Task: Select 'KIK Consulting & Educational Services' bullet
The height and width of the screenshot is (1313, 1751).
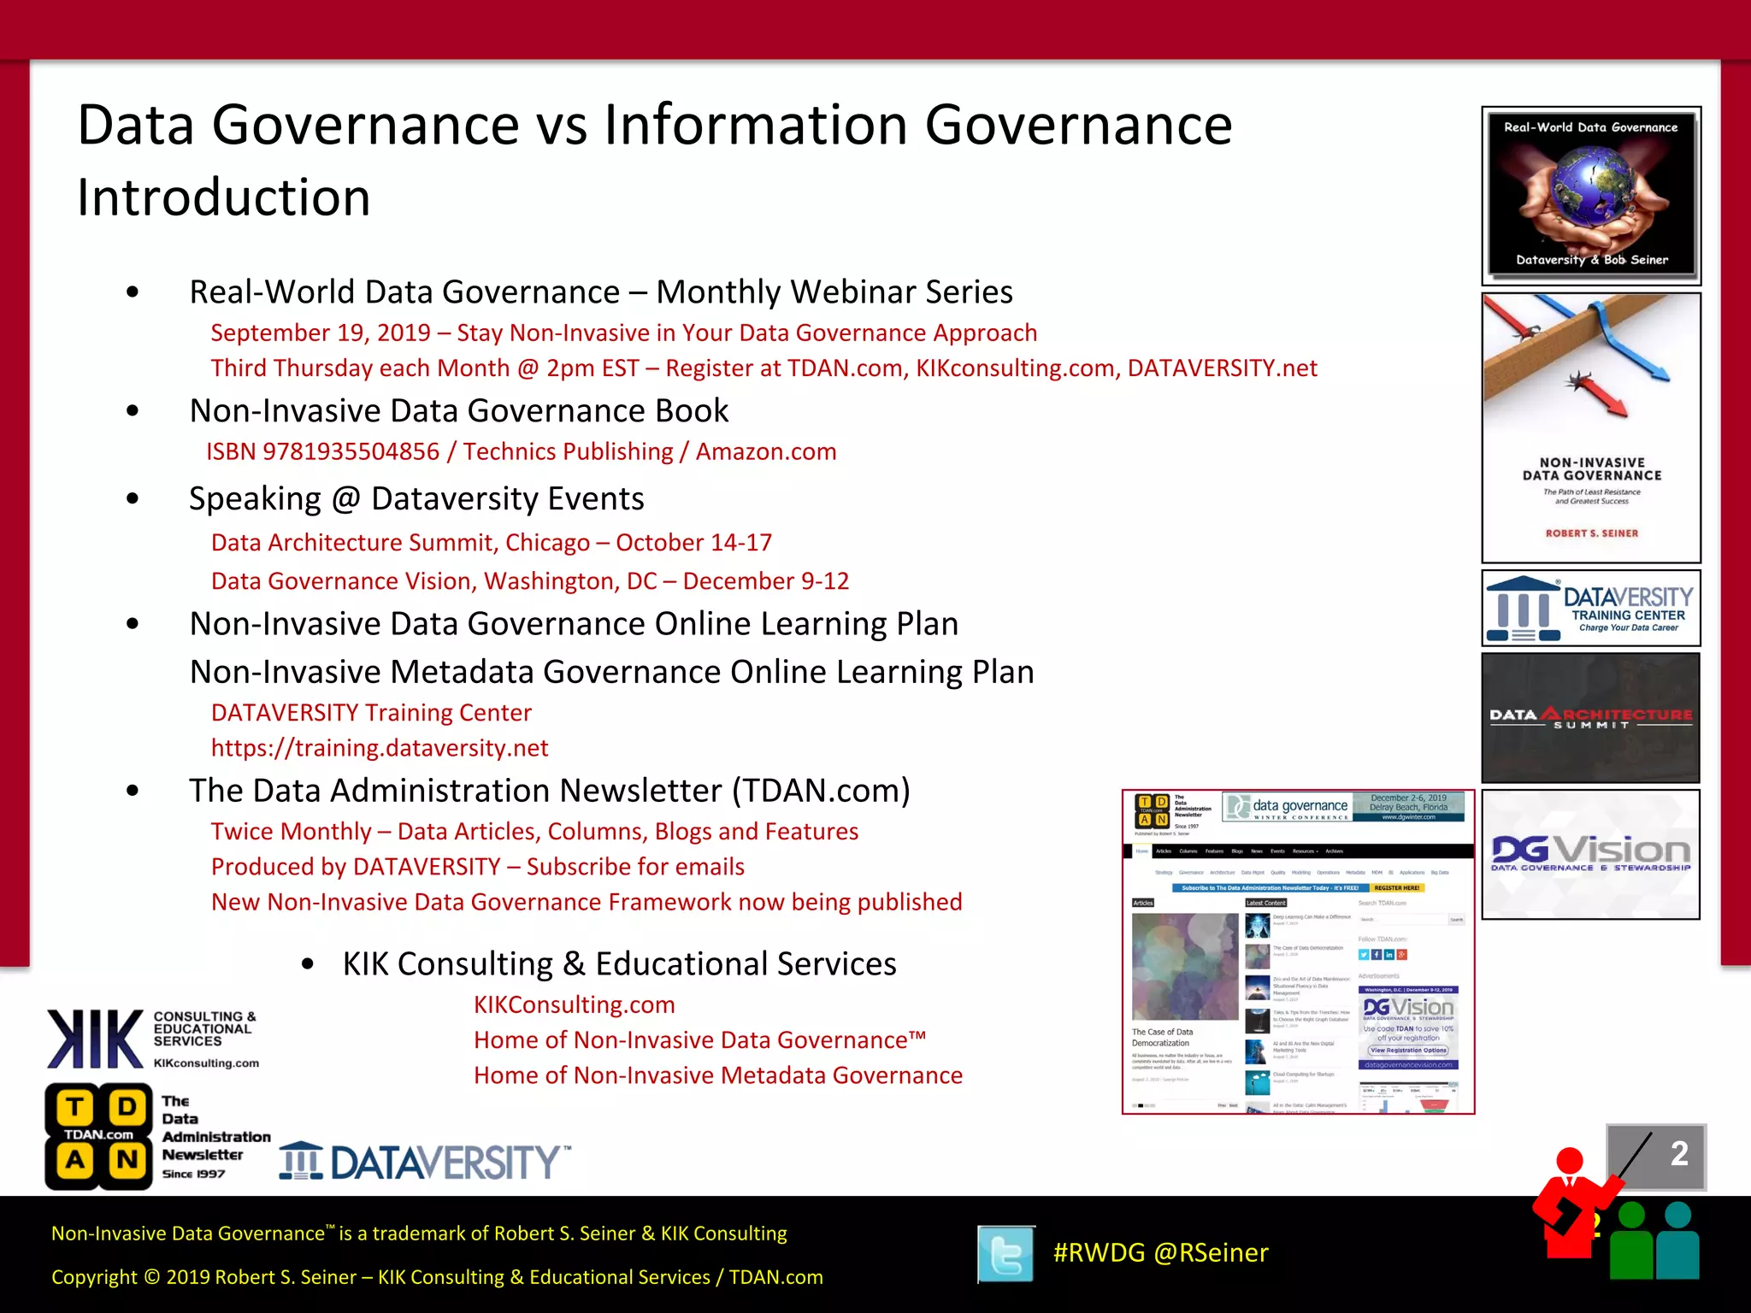Action: tap(620, 964)
